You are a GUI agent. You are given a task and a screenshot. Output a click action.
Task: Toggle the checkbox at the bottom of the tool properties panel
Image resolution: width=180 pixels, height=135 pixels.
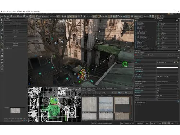[5, 48]
